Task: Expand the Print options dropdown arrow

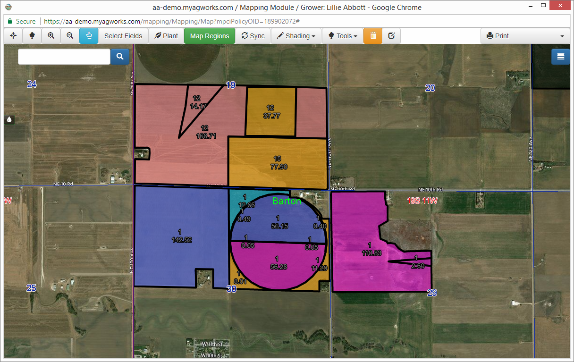Action: 562,35
